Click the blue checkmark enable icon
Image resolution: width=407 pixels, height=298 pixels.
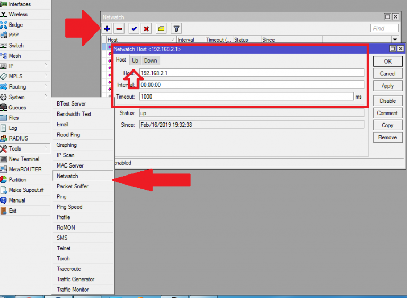[x=135, y=29]
